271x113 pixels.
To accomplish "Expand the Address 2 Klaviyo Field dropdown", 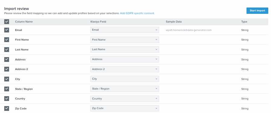I will click(x=125, y=69).
